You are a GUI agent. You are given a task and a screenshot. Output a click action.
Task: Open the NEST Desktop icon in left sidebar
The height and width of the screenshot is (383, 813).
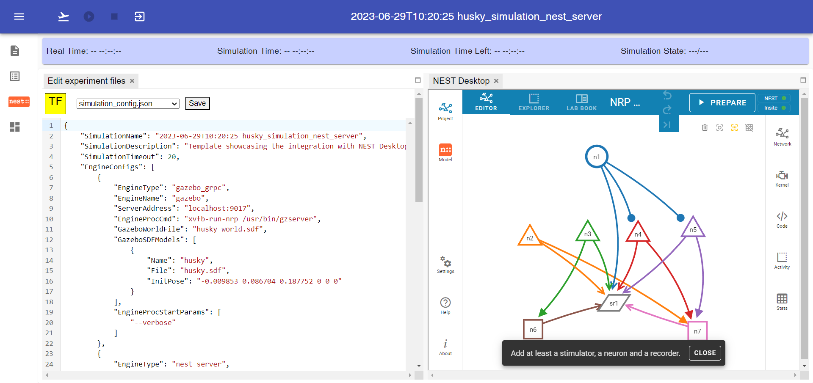[x=19, y=102]
